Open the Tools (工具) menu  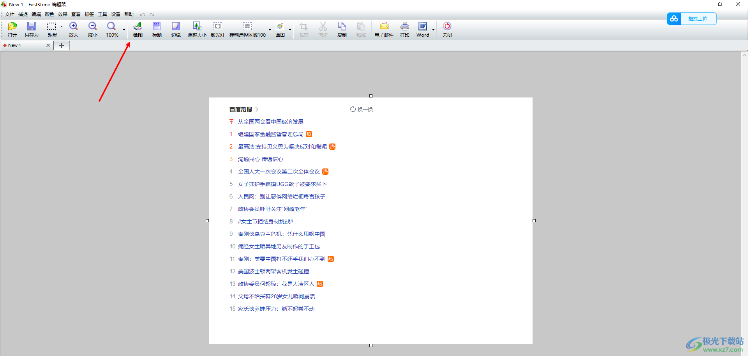tap(102, 14)
